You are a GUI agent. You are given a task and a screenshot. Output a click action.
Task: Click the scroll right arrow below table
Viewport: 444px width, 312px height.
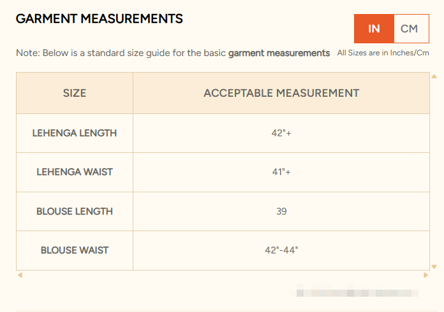coord(426,275)
